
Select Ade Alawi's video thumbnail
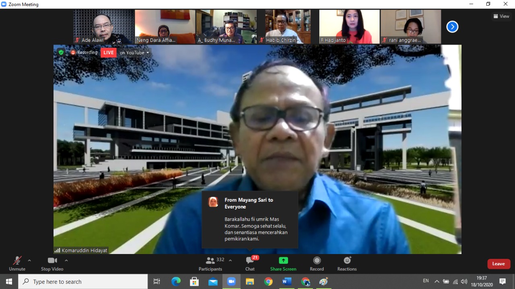(103, 27)
